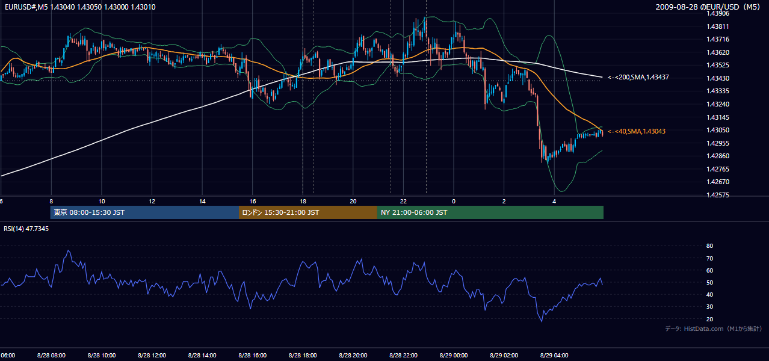Click price axis value 1.43050

click(717, 130)
